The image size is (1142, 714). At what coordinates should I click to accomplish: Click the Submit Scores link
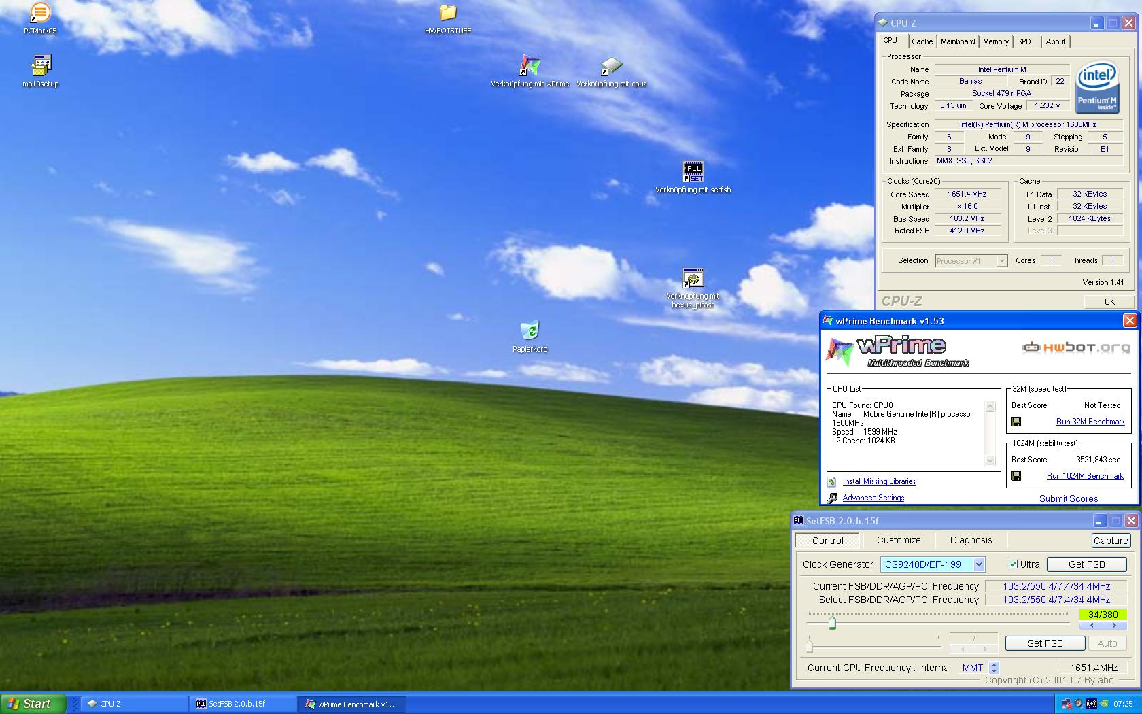(x=1069, y=498)
